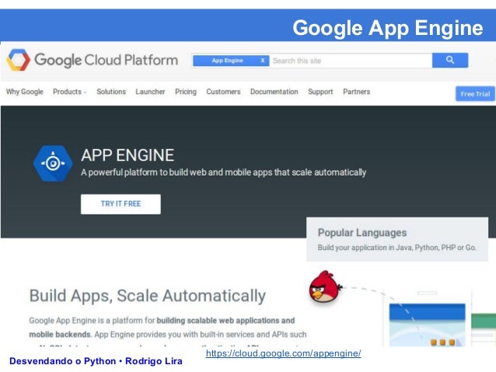Focus the Search this site field
Viewport: 496px width, 372px height.
point(351,61)
